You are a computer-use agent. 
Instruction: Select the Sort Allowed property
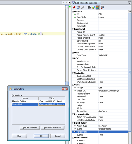click(x=82, y=41)
